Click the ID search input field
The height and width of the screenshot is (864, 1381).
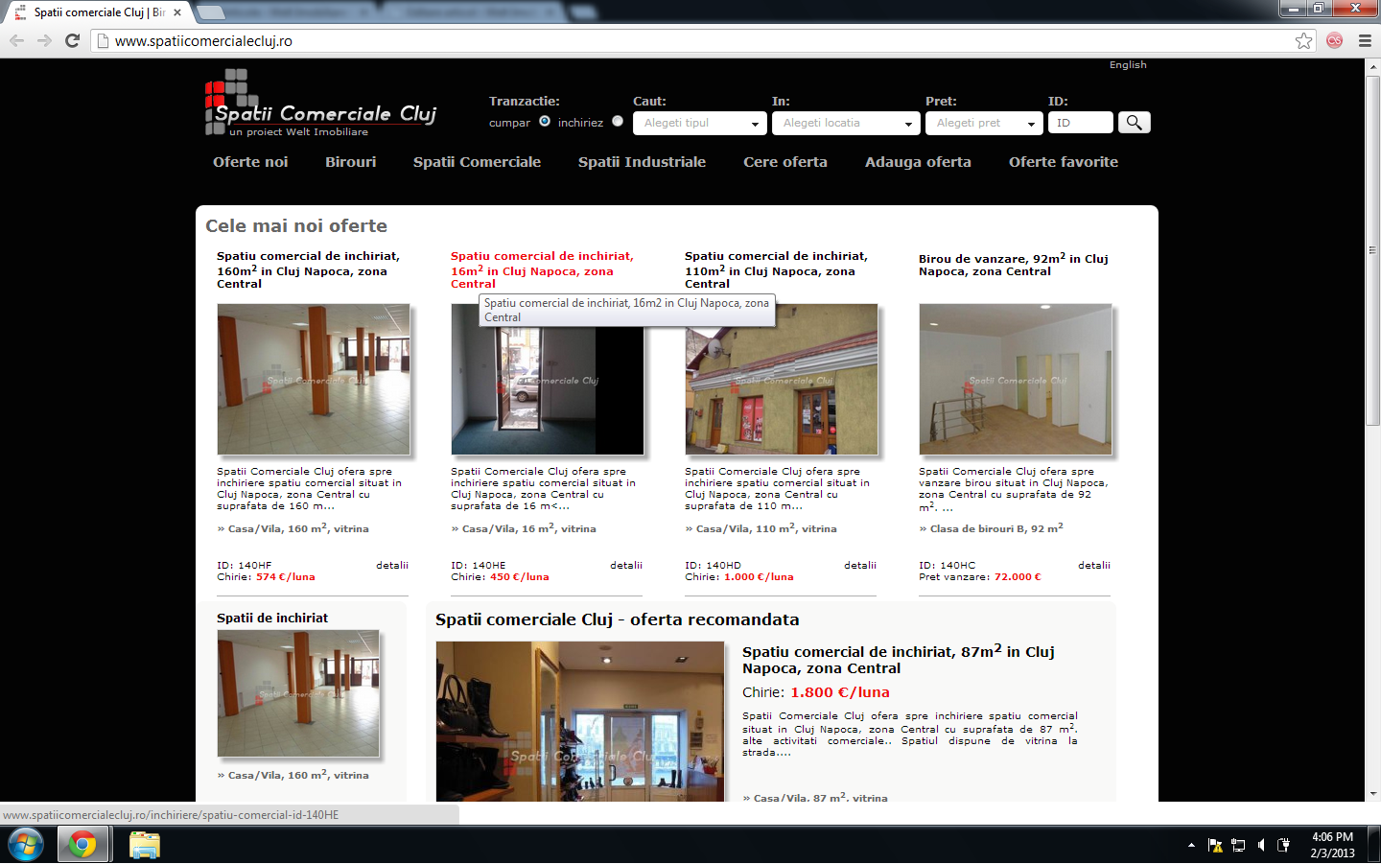coord(1080,123)
